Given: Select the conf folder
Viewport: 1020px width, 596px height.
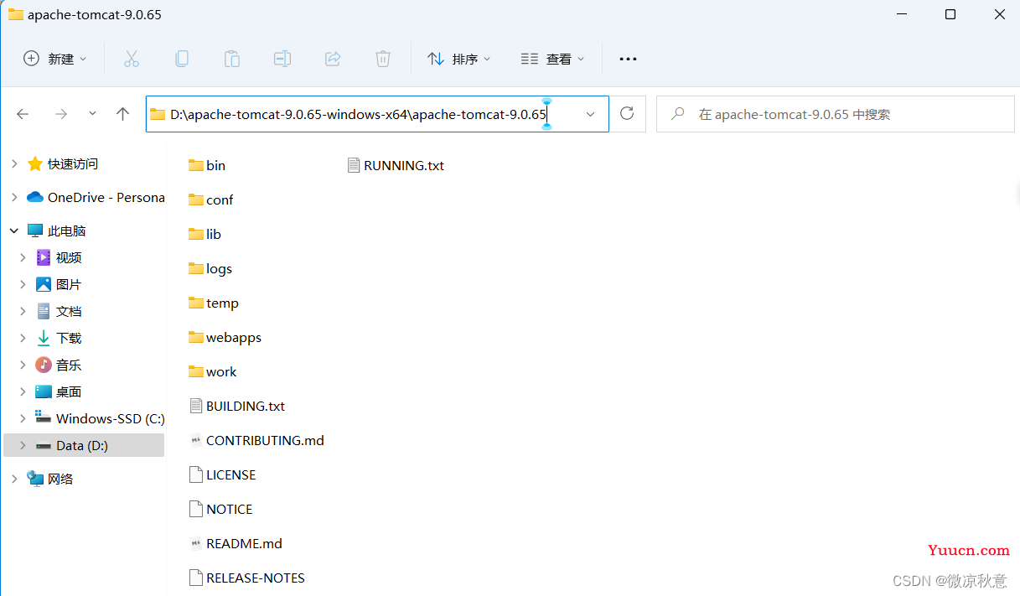Looking at the screenshot, I should 210,200.
